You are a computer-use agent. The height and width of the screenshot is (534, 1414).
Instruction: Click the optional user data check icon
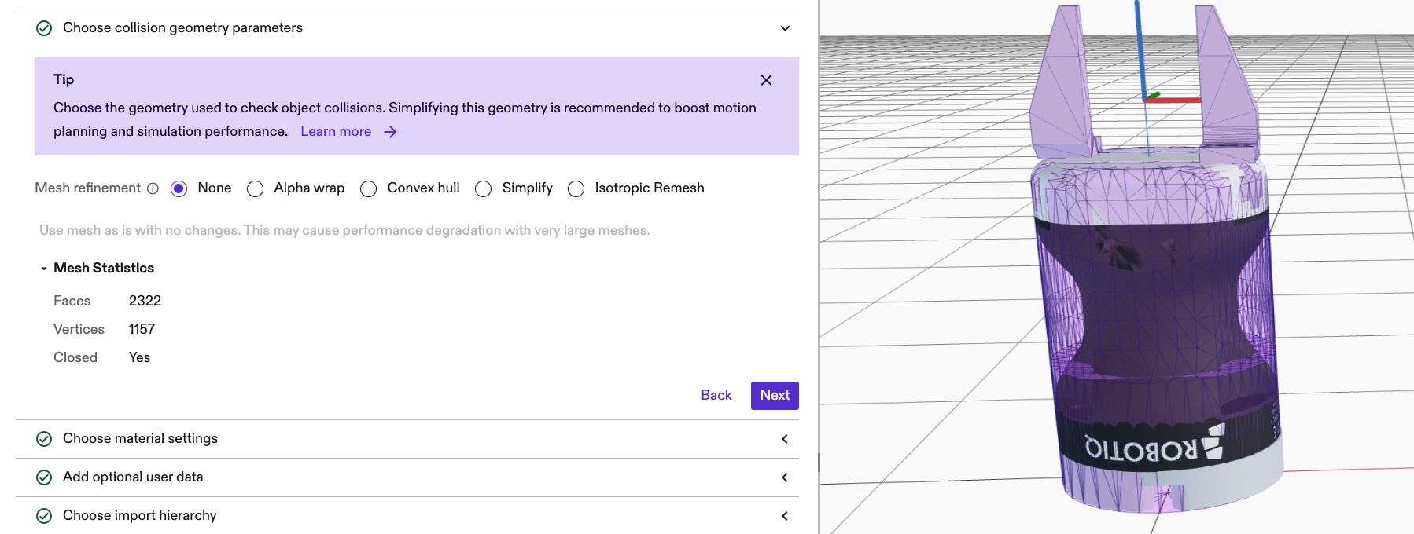pos(45,477)
